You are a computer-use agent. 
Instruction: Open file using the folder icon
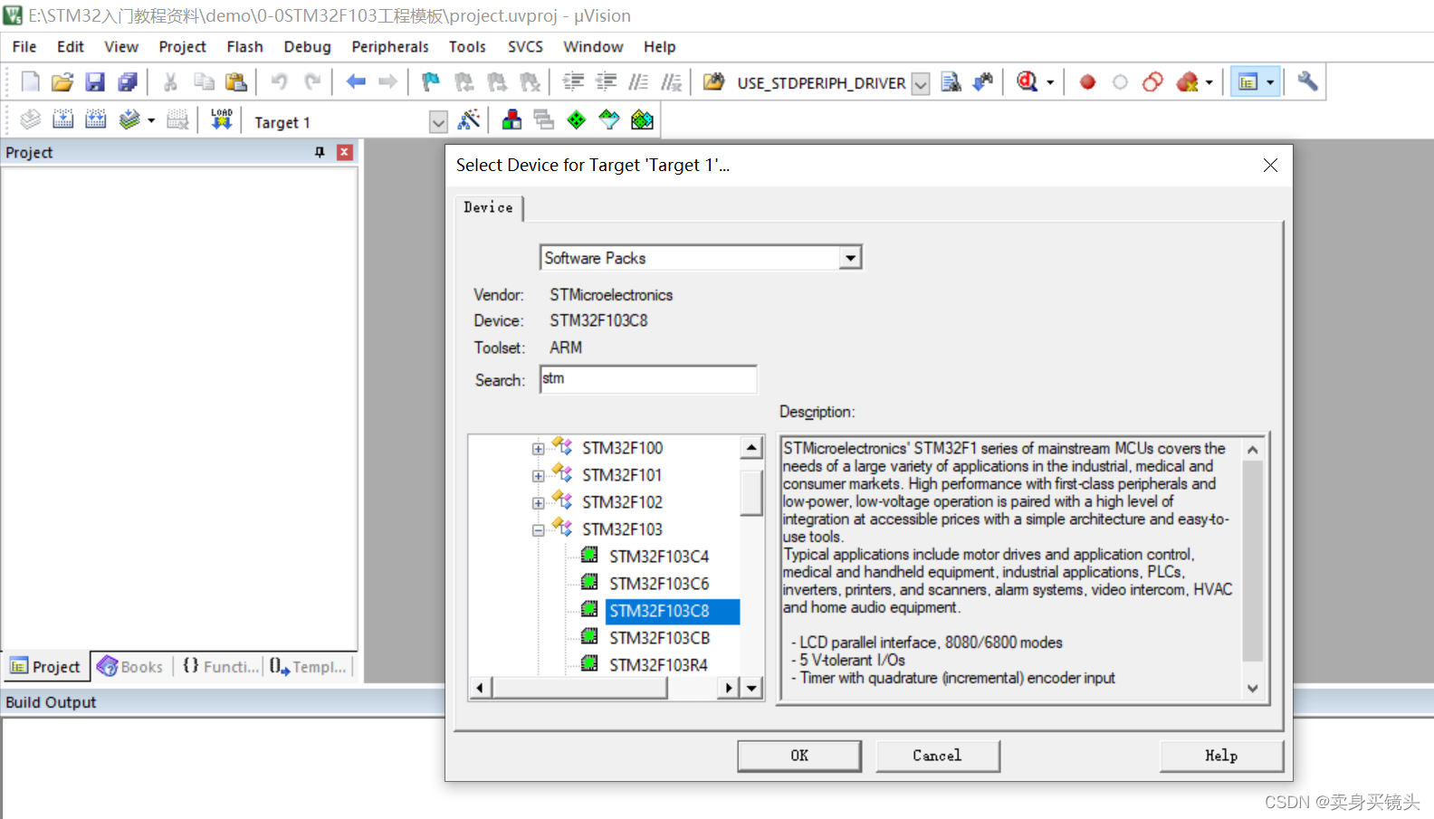(x=62, y=82)
